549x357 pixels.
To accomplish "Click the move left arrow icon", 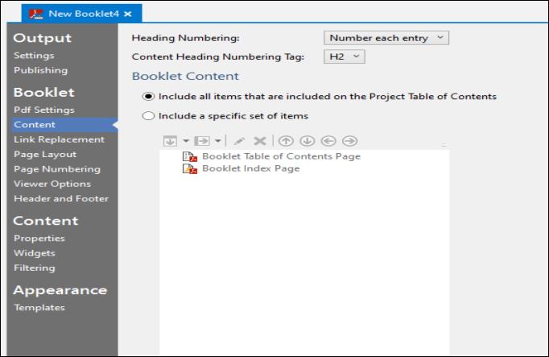I will pyautogui.click(x=328, y=140).
